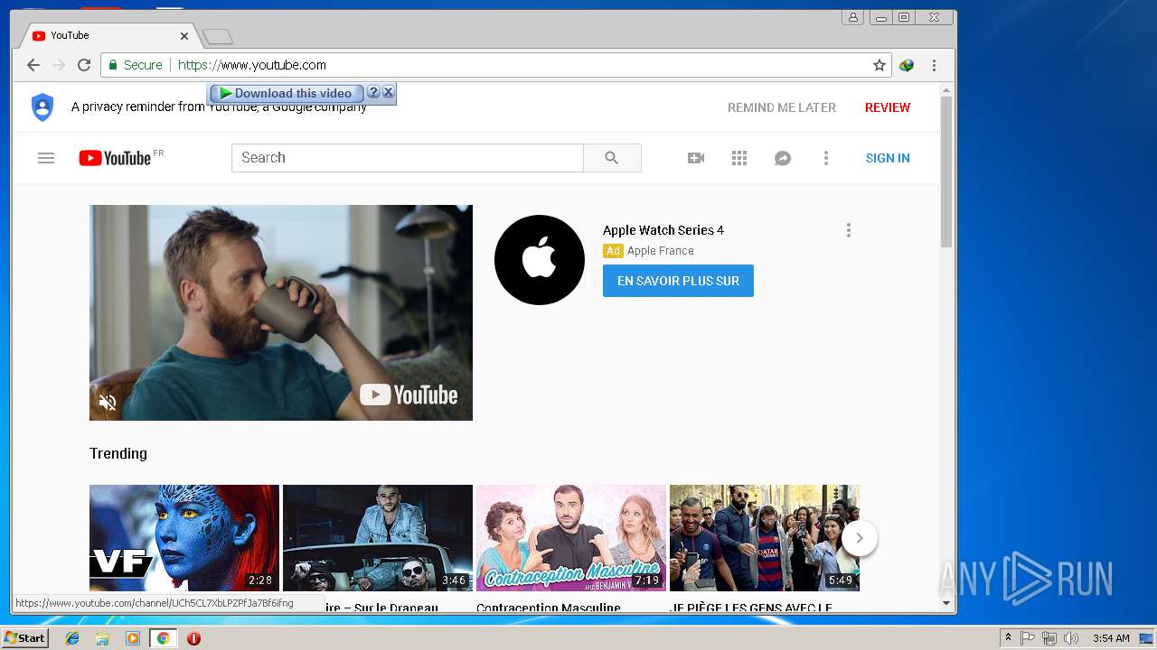This screenshot has height=650, width=1157.
Task: Click the page scrollbar up arrow
Action: click(946, 90)
